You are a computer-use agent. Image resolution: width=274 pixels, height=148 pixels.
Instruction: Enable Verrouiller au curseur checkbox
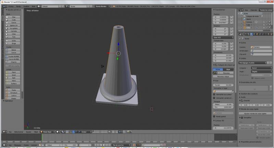[214, 94]
